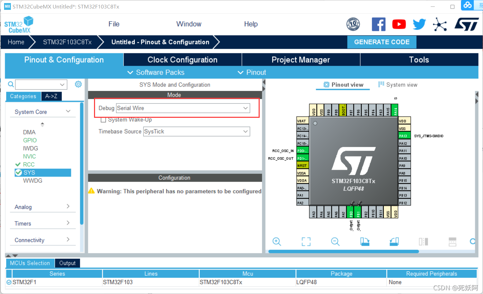Open the 10 years anniversary badge
483x294 pixels.
[x=353, y=24]
